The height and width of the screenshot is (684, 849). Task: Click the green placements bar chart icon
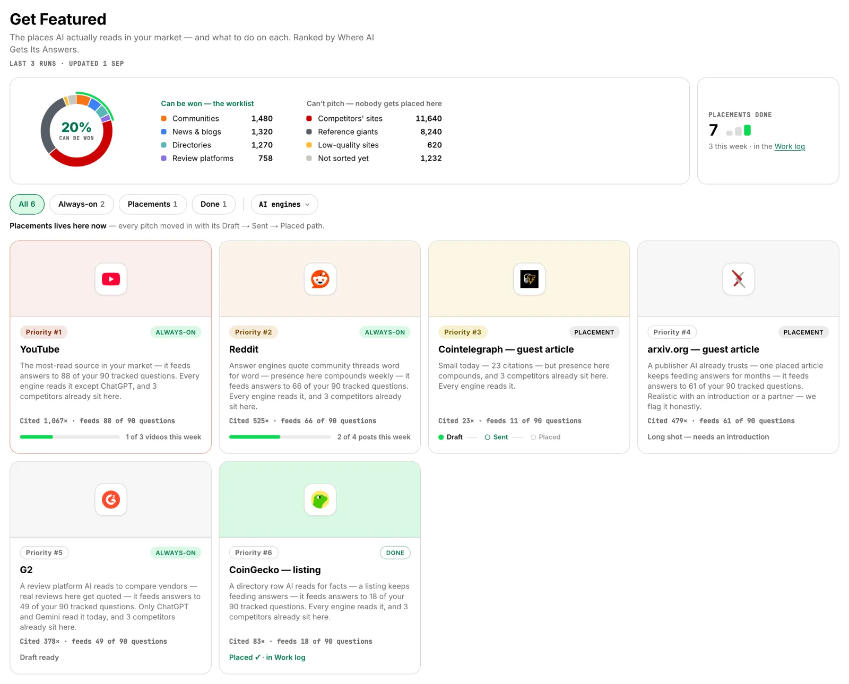739,130
